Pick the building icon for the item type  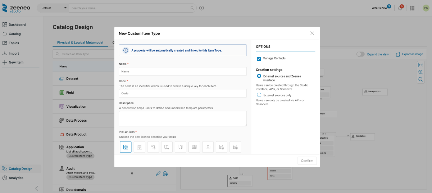(140, 147)
